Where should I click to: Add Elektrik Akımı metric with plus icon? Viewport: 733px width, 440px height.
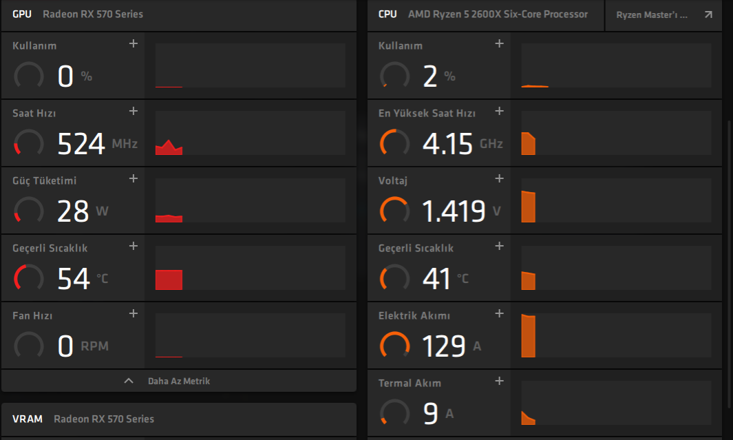[x=500, y=314]
